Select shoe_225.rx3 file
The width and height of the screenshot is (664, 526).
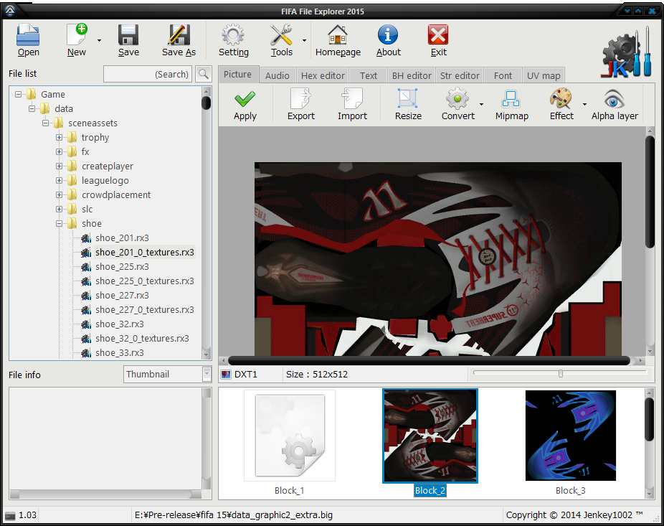click(x=122, y=267)
